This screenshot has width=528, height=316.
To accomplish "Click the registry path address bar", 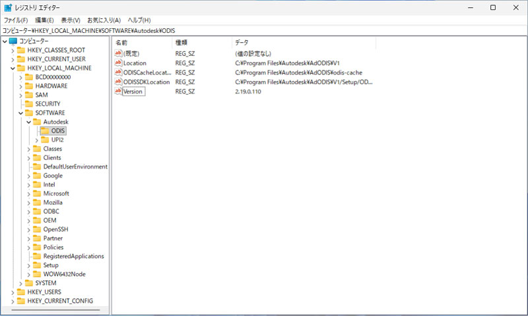I will point(264,30).
